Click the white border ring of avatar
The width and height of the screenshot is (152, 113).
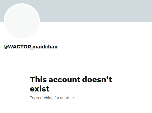pos(22,4)
